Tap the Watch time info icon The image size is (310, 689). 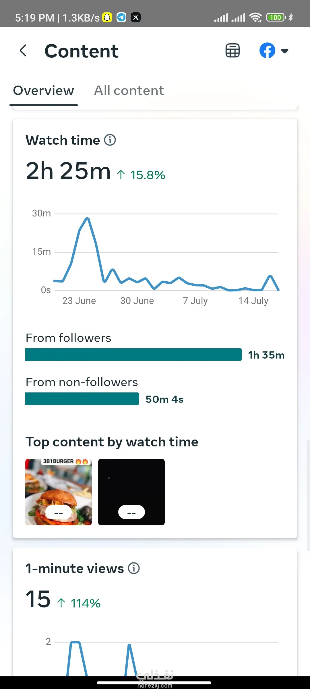(x=110, y=140)
